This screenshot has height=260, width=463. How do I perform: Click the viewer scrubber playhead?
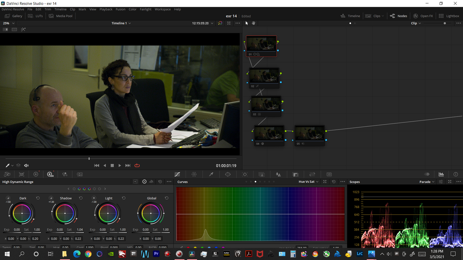pos(89,159)
